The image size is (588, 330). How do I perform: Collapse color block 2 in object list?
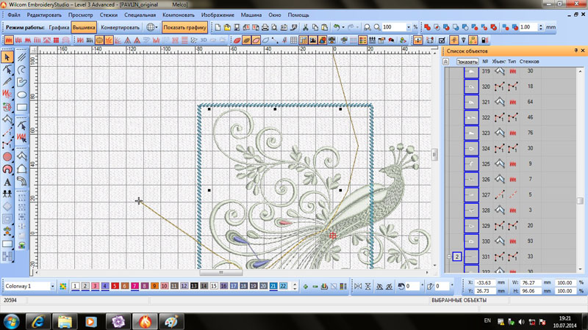(449, 257)
